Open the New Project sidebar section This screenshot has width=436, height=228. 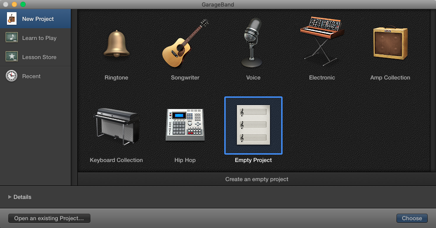38,19
